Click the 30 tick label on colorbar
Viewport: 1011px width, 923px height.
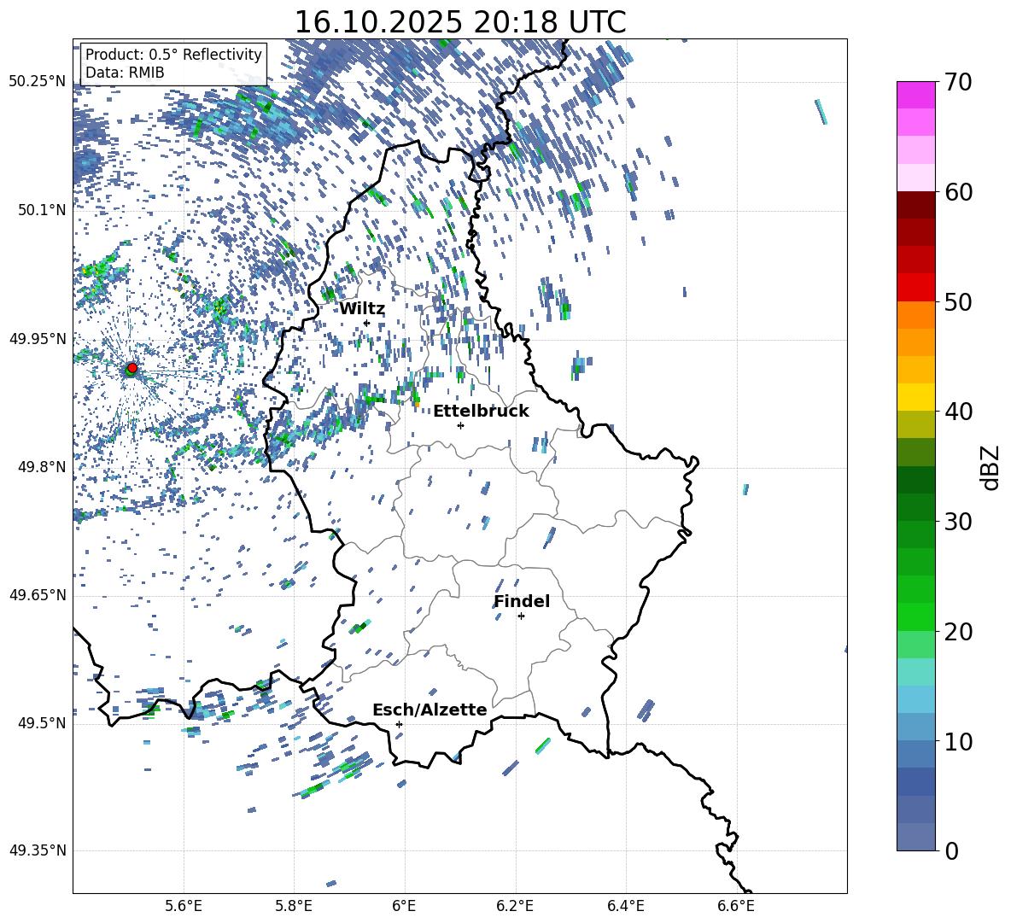point(957,522)
